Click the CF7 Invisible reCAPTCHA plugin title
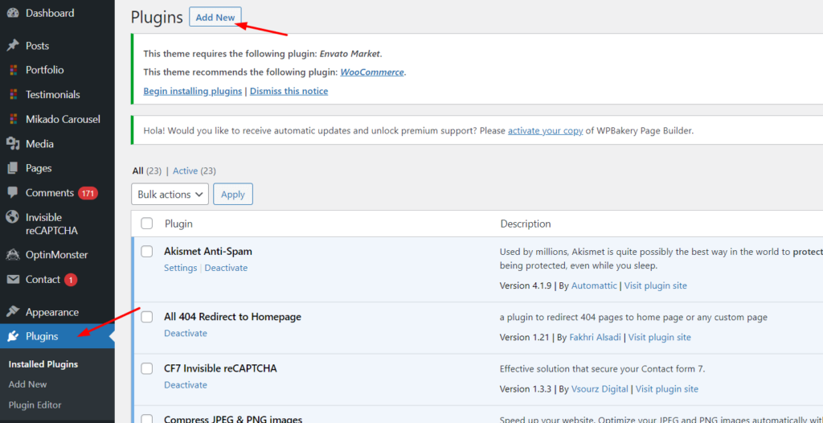The image size is (823, 423). click(x=220, y=368)
